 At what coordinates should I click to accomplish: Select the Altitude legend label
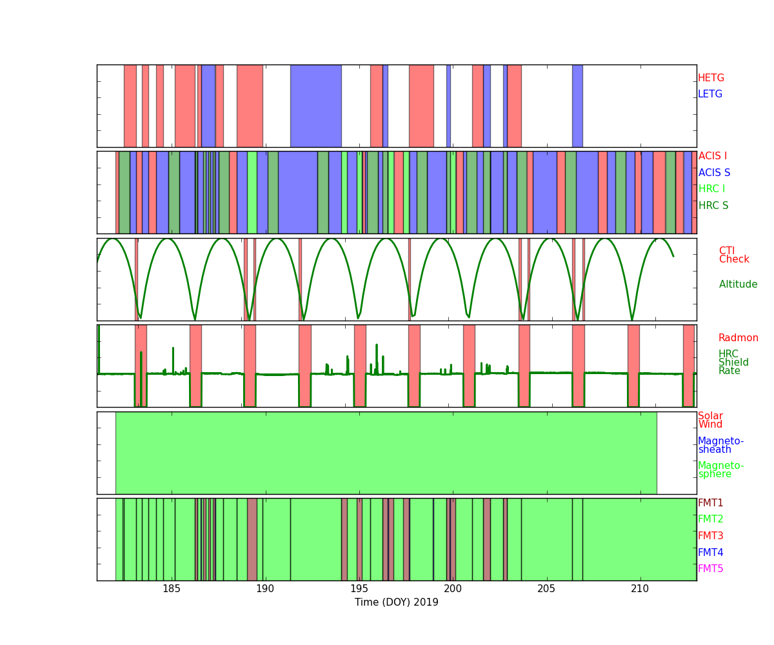click(738, 284)
